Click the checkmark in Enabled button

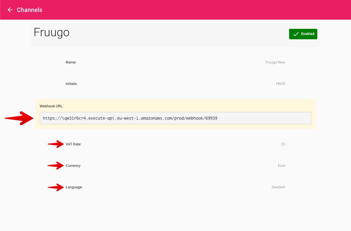coord(296,34)
